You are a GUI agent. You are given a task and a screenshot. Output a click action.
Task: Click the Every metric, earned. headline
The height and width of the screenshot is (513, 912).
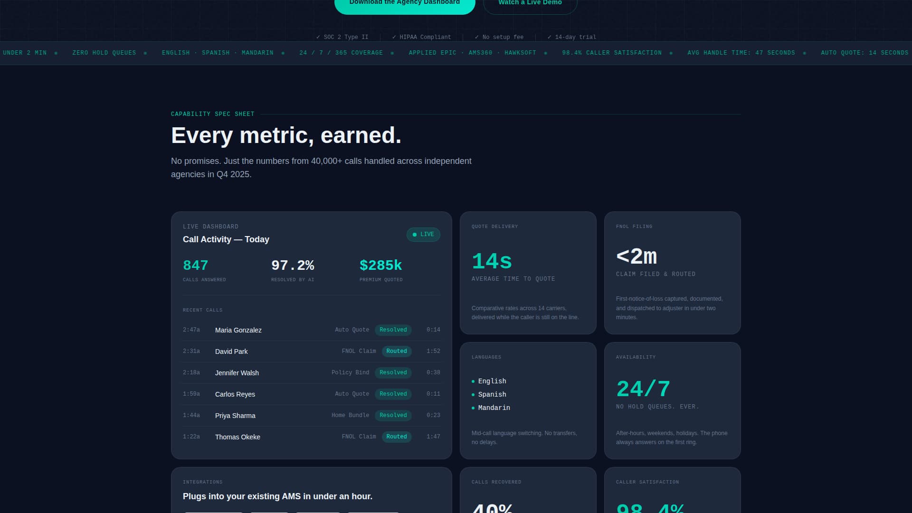point(286,135)
